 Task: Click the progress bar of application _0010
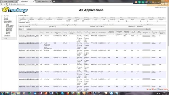(x=146, y=72)
